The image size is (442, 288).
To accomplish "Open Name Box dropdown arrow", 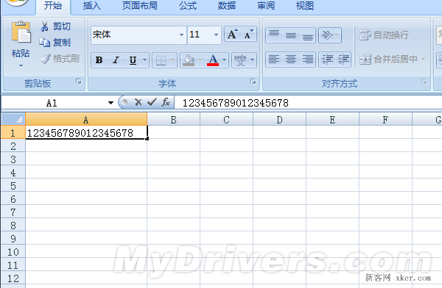I will point(110,103).
